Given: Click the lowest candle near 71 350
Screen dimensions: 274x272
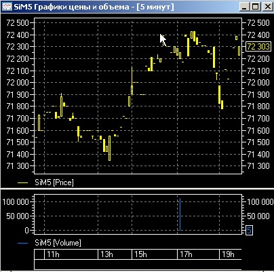Looking at the screenshot, I should (110, 148).
